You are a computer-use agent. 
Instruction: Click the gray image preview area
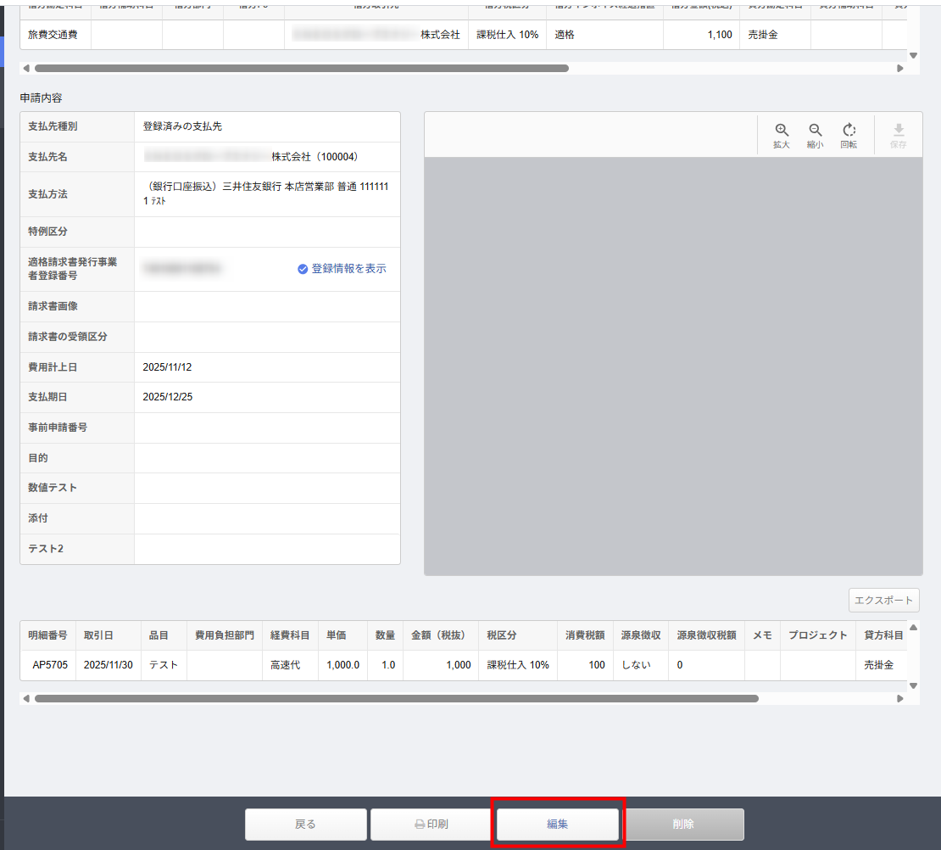(672, 365)
